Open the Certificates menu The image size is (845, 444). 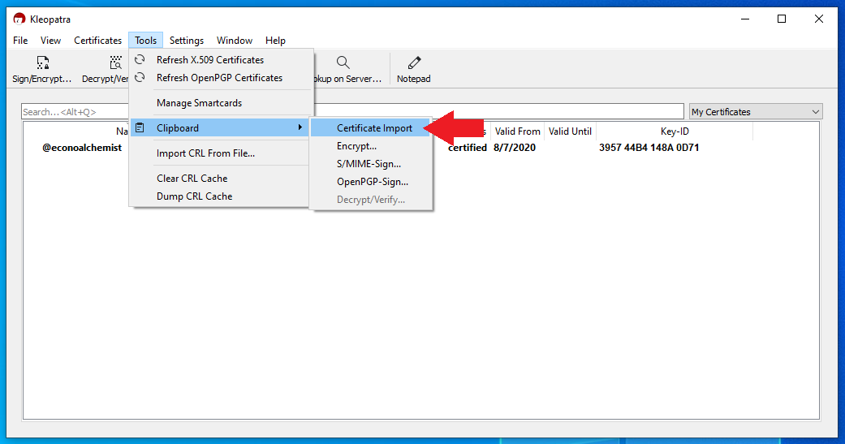[x=98, y=41]
